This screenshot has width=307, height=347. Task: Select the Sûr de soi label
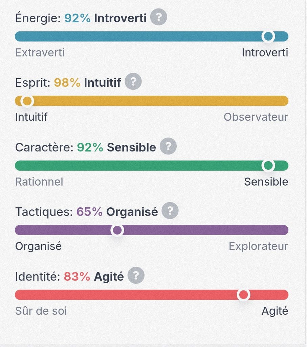(41, 311)
